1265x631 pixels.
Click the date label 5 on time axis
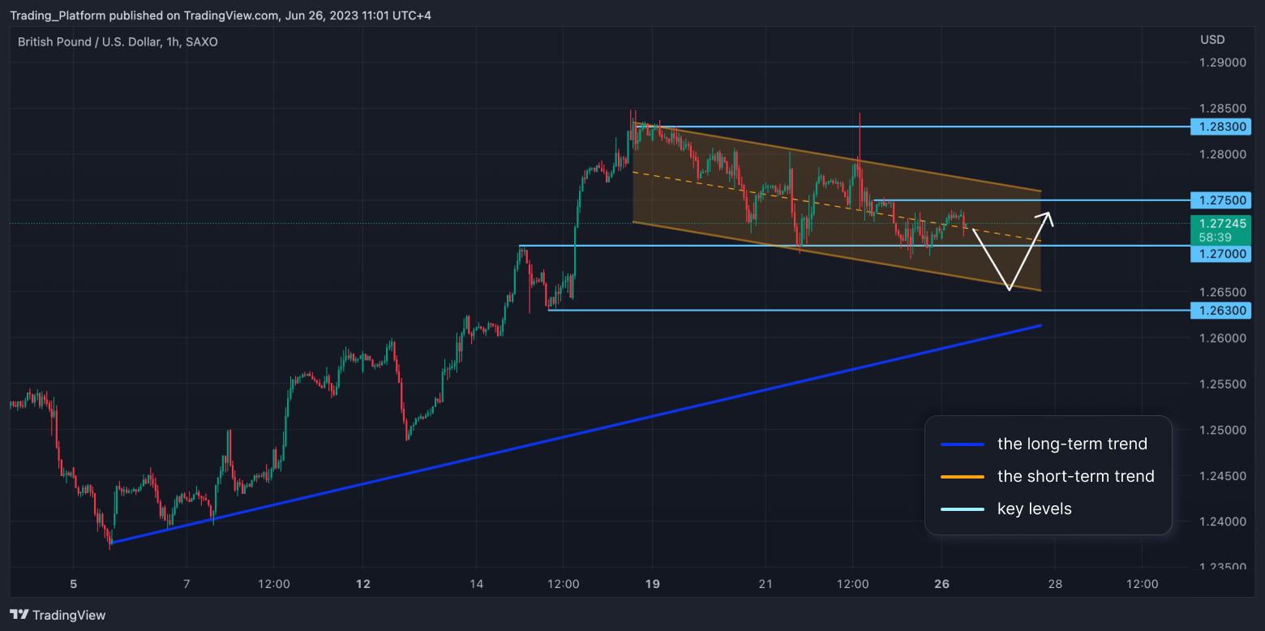tap(73, 584)
